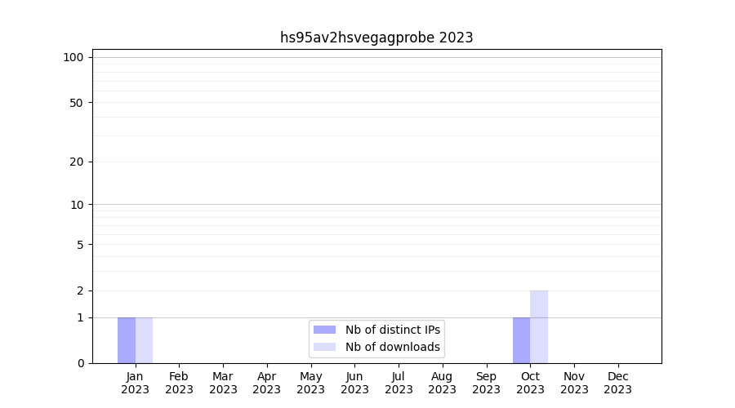Viewport: 735px width, 408px height.
Task: Click the Jun 2023 x-axis label
Action: click(354, 383)
